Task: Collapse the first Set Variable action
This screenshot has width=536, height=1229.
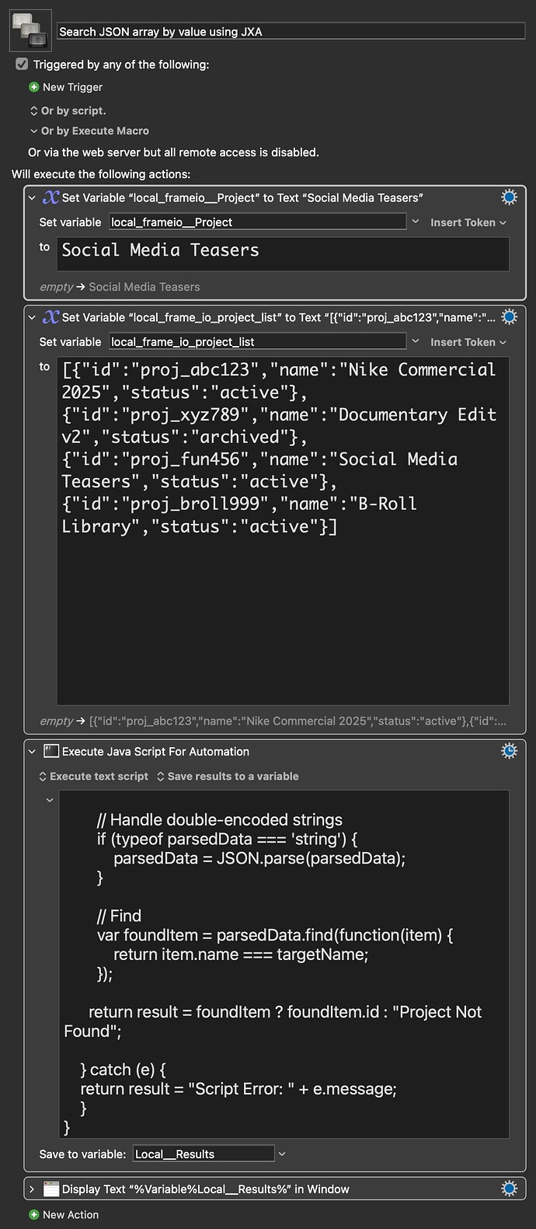Action: point(32,197)
